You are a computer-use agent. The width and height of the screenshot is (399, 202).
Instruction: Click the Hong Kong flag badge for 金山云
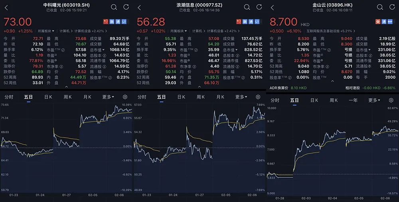[x=378, y=22]
